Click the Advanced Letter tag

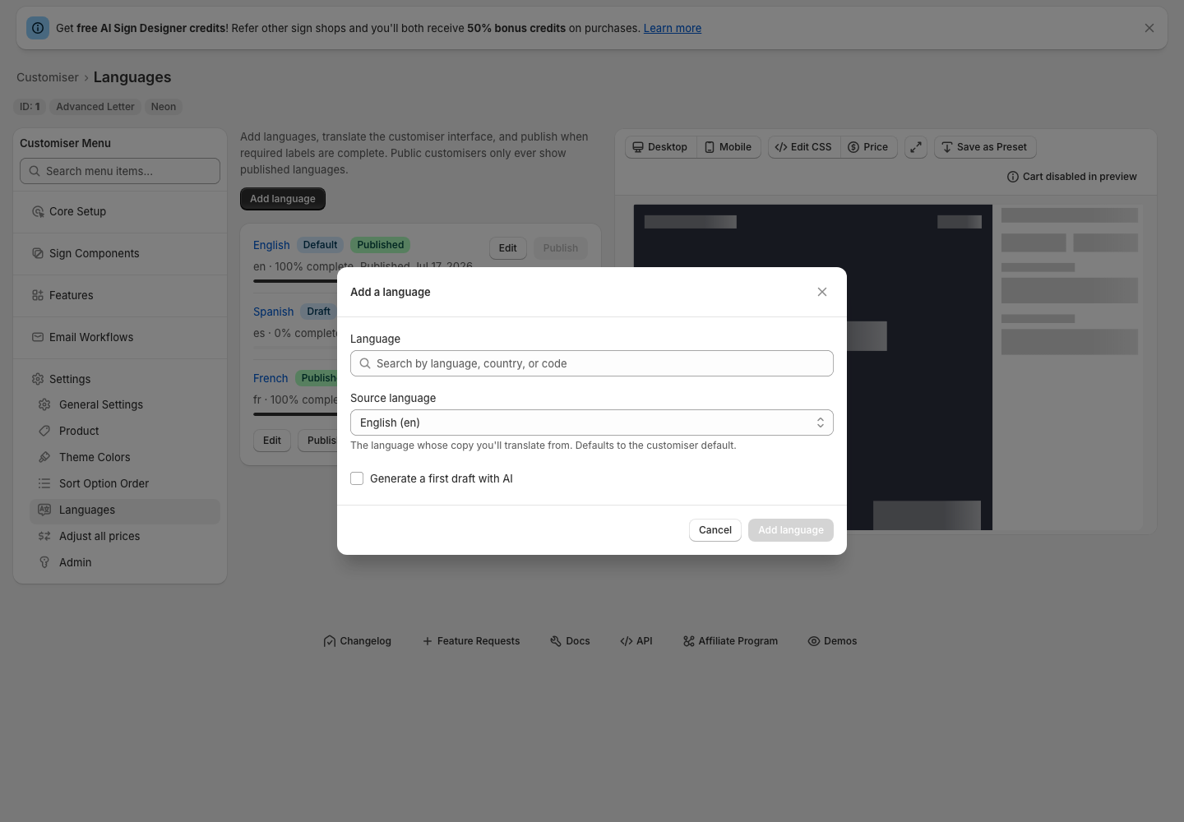coord(95,107)
